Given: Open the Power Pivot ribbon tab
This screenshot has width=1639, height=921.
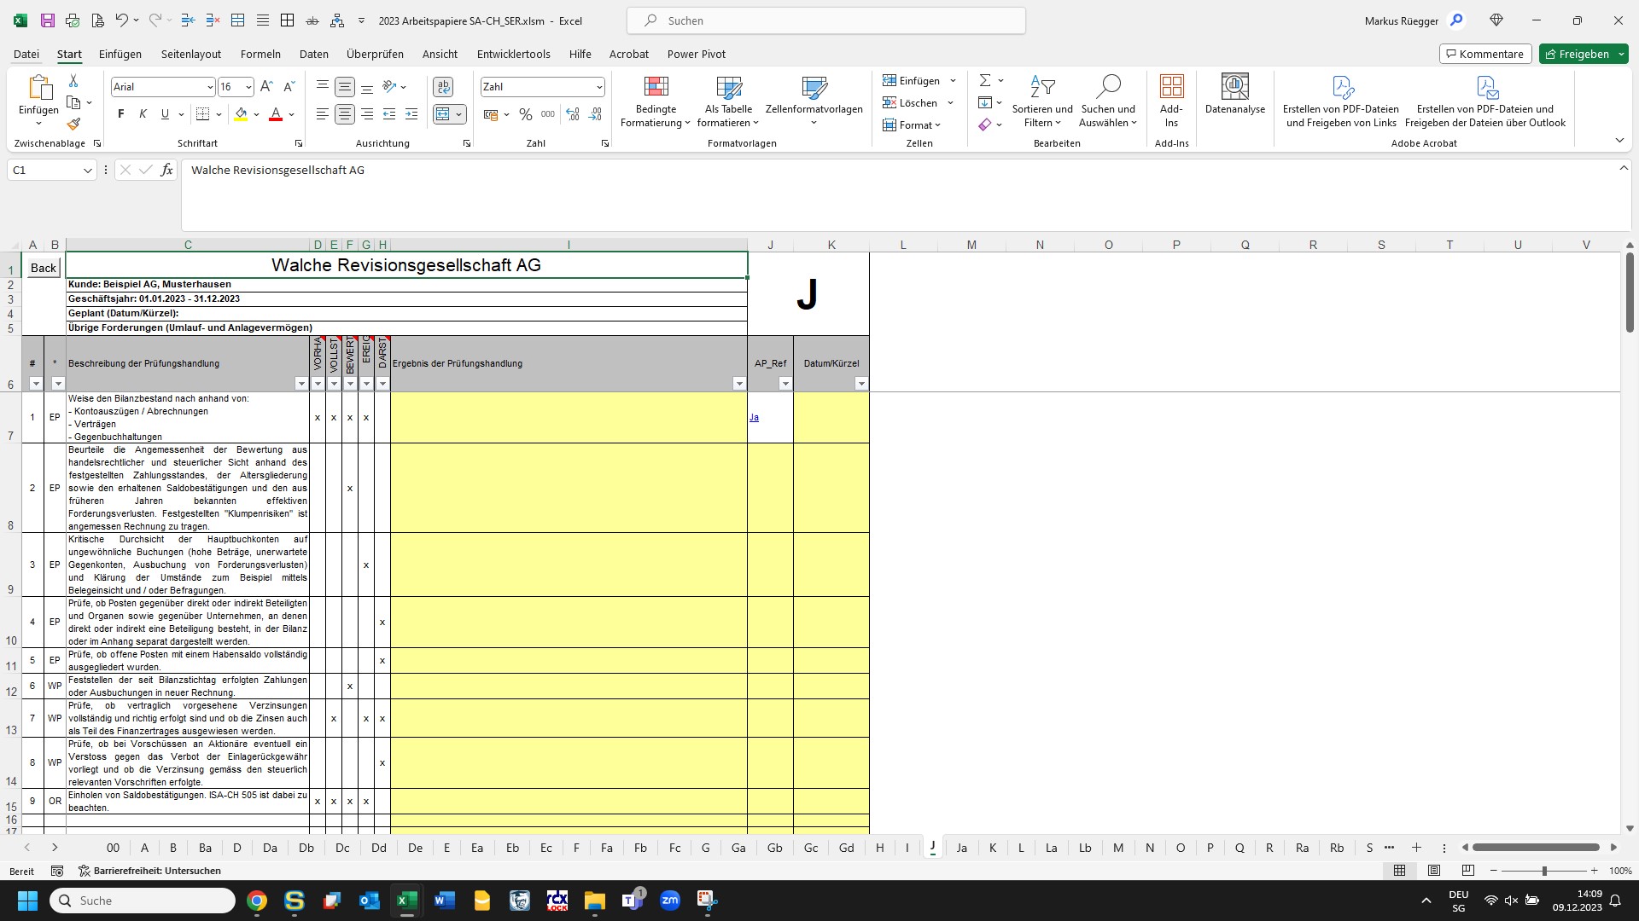Looking at the screenshot, I should (697, 54).
